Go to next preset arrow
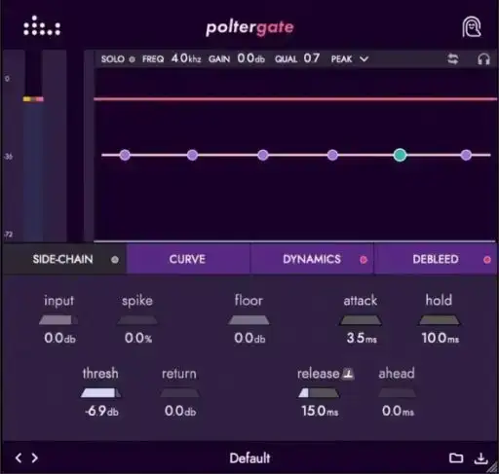The image size is (499, 474). coord(34,457)
